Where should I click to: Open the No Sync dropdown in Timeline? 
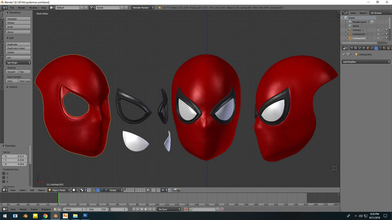169,209
